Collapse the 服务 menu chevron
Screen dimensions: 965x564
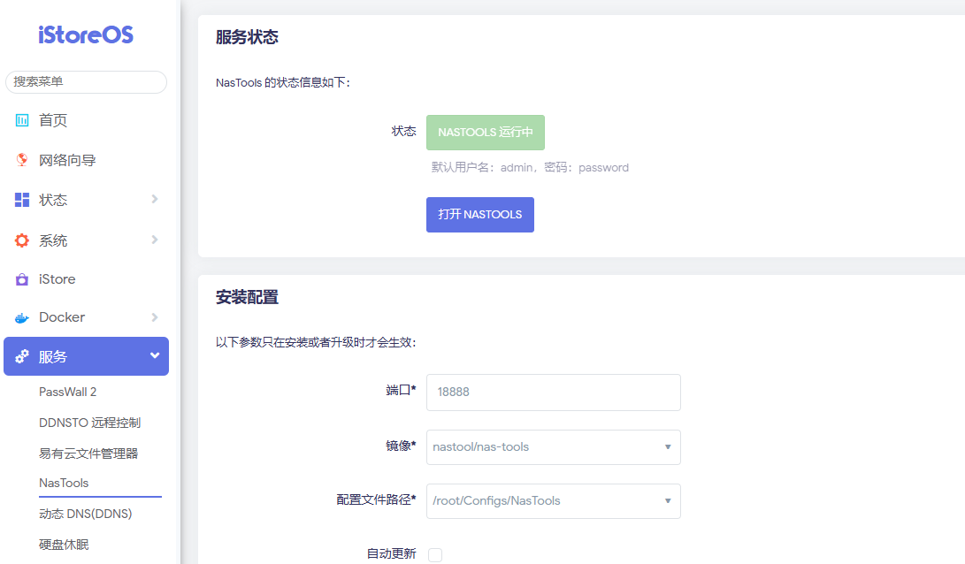click(155, 355)
